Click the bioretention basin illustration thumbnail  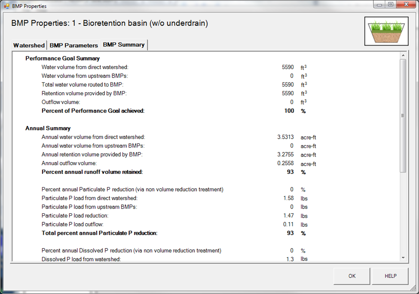pyautogui.click(x=386, y=31)
